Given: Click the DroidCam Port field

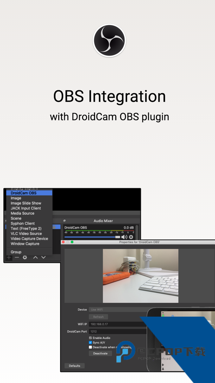Looking at the screenshot, I should (118, 332).
